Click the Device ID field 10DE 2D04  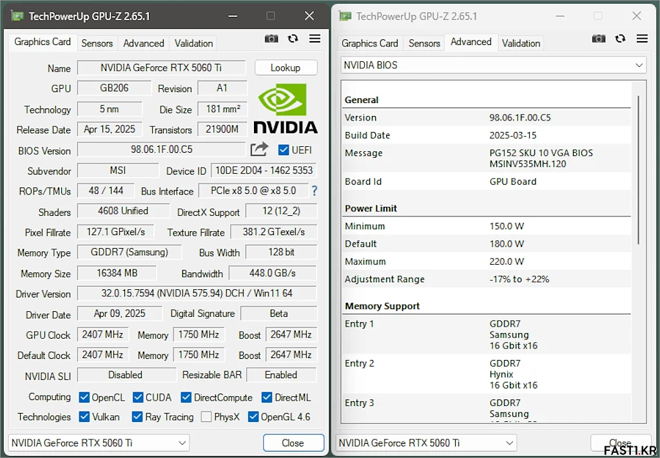point(264,170)
